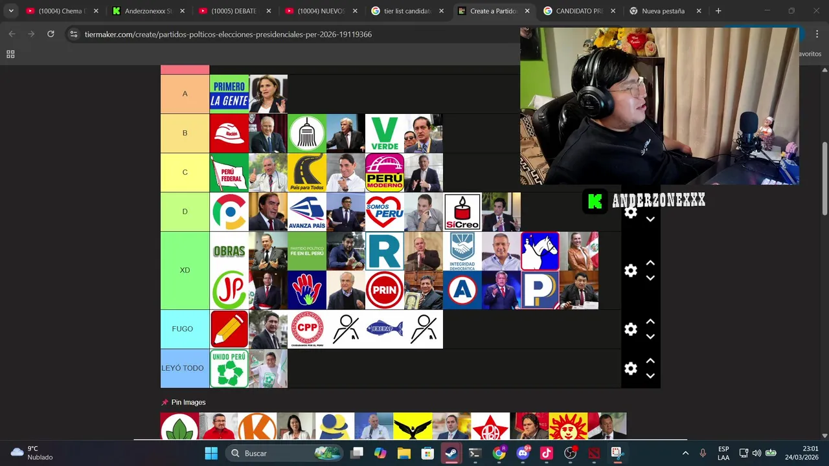This screenshot has width=829, height=466.
Task: View site information for tiermaker.com
Action: (x=74, y=34)
